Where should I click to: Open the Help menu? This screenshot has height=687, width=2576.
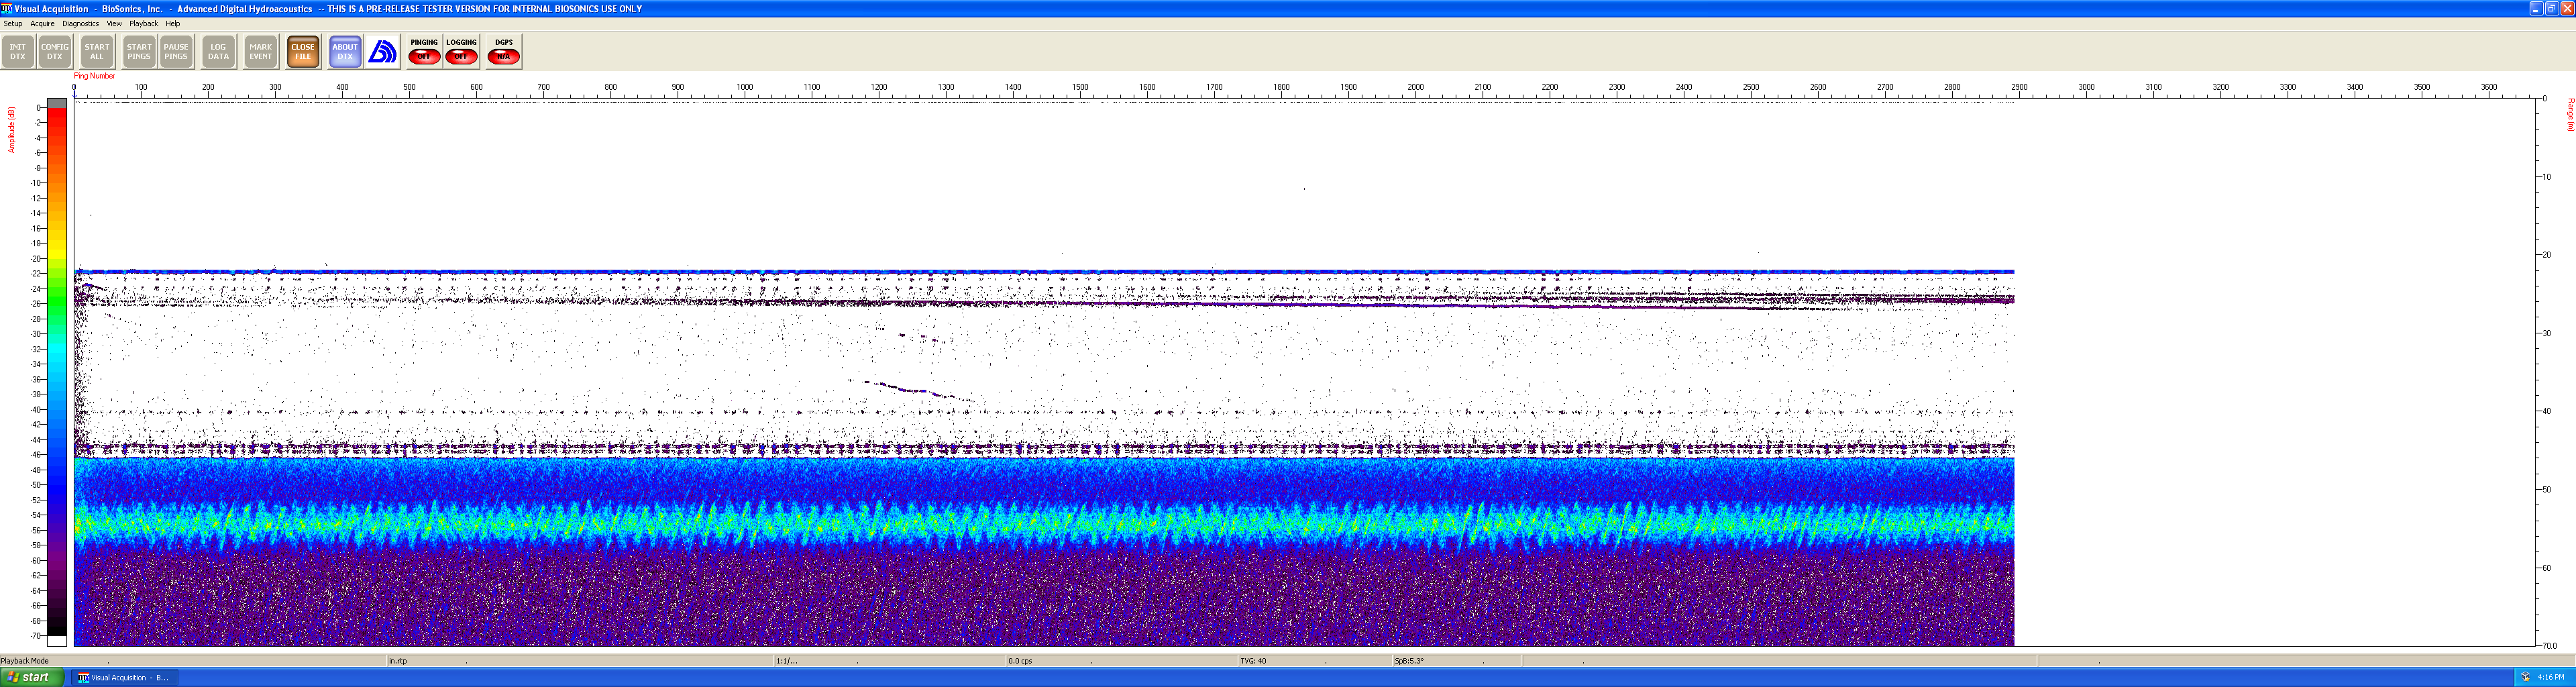tap(173, 23)
